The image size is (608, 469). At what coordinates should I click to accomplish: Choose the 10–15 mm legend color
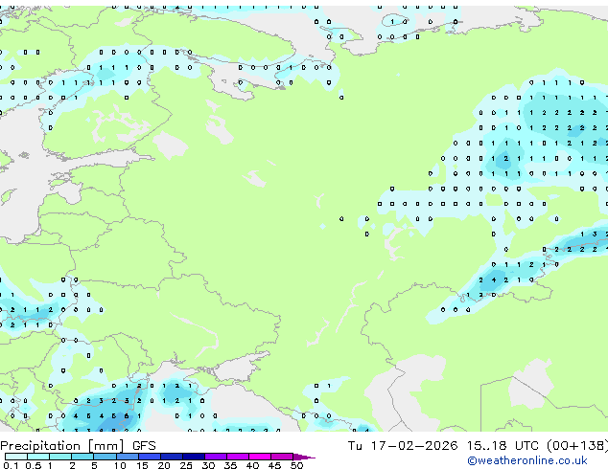[x=127, y=457]
